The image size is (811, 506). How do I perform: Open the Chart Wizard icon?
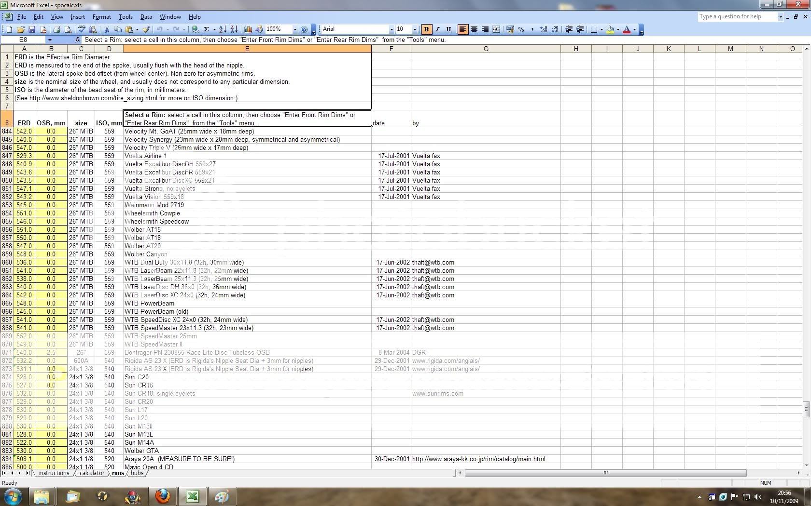point(248,29)
